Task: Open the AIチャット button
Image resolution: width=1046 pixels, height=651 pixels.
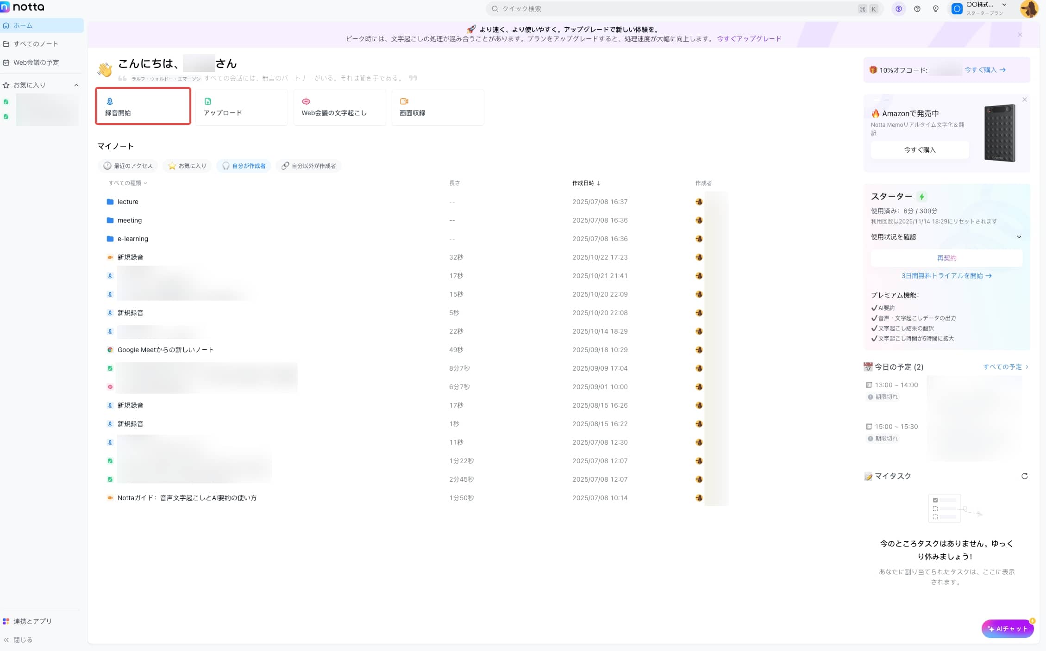Action: (x=1007, y=629)
